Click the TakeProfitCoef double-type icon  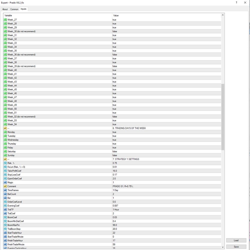[5, 171]
